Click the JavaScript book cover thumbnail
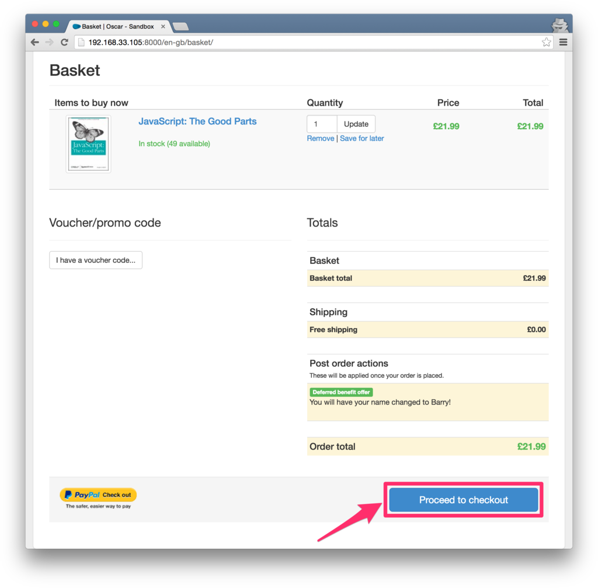 coord(89,144)
